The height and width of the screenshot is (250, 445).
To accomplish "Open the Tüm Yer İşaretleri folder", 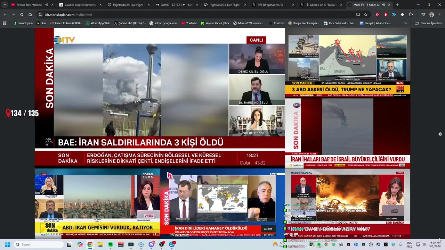I will coord(428,23).
